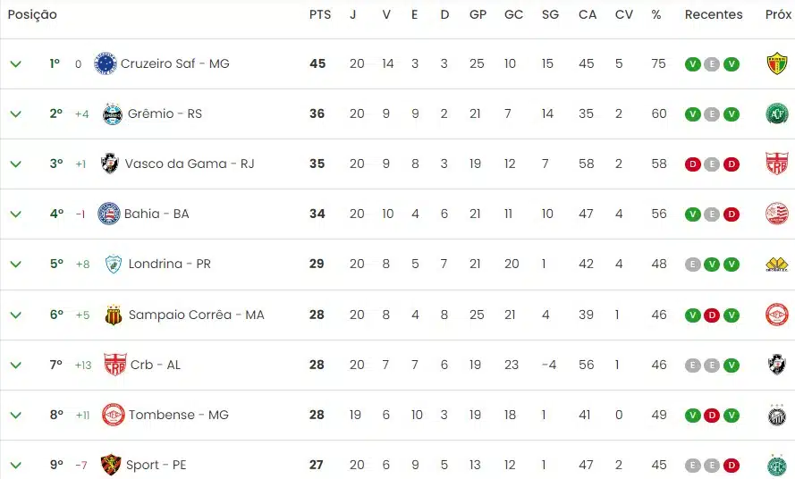Click the Cruzeiro club crest icon

point(106,63)
